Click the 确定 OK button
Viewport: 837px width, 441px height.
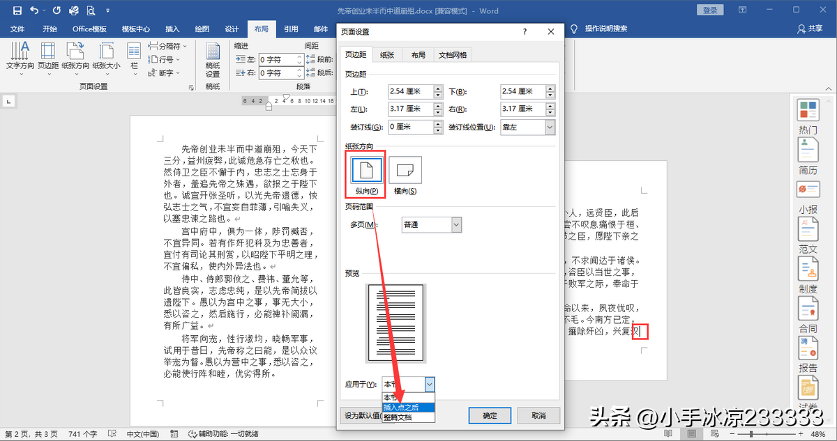tap(490, 415)
